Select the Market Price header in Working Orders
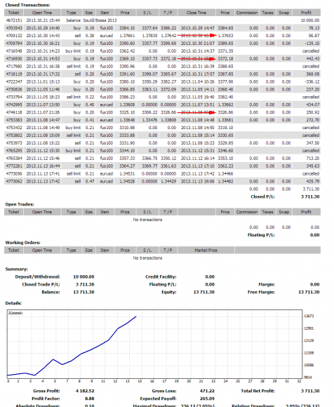Screen dimensions: 334x407 pos(206,251)
